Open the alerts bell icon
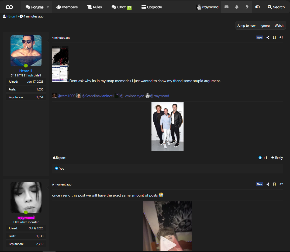 [x=237, y=7]
